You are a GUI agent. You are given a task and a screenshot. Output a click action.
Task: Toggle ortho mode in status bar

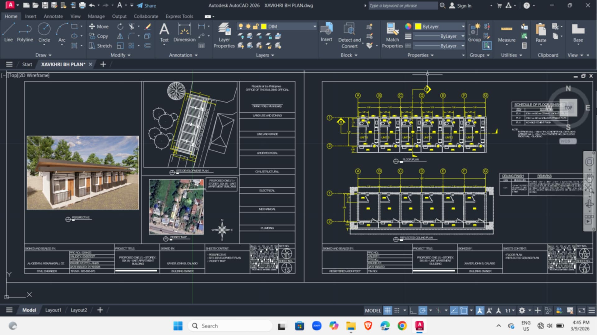(x=413, y=310)
